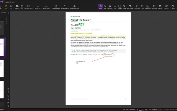177x111 pixels.
Task: Click 'Steve the Killer' name text
Action: tap(76, 28)
